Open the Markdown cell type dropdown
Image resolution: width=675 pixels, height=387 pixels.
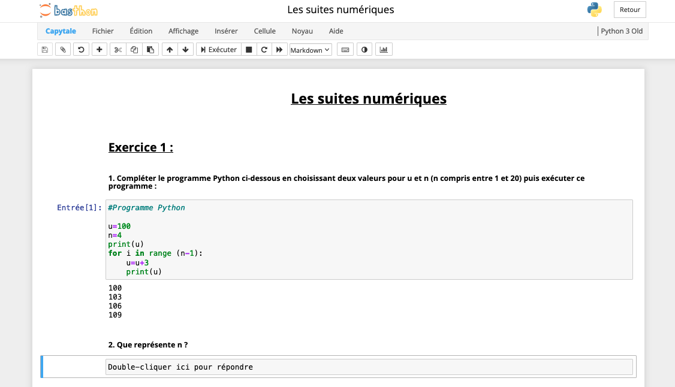(x=311, y=50)
